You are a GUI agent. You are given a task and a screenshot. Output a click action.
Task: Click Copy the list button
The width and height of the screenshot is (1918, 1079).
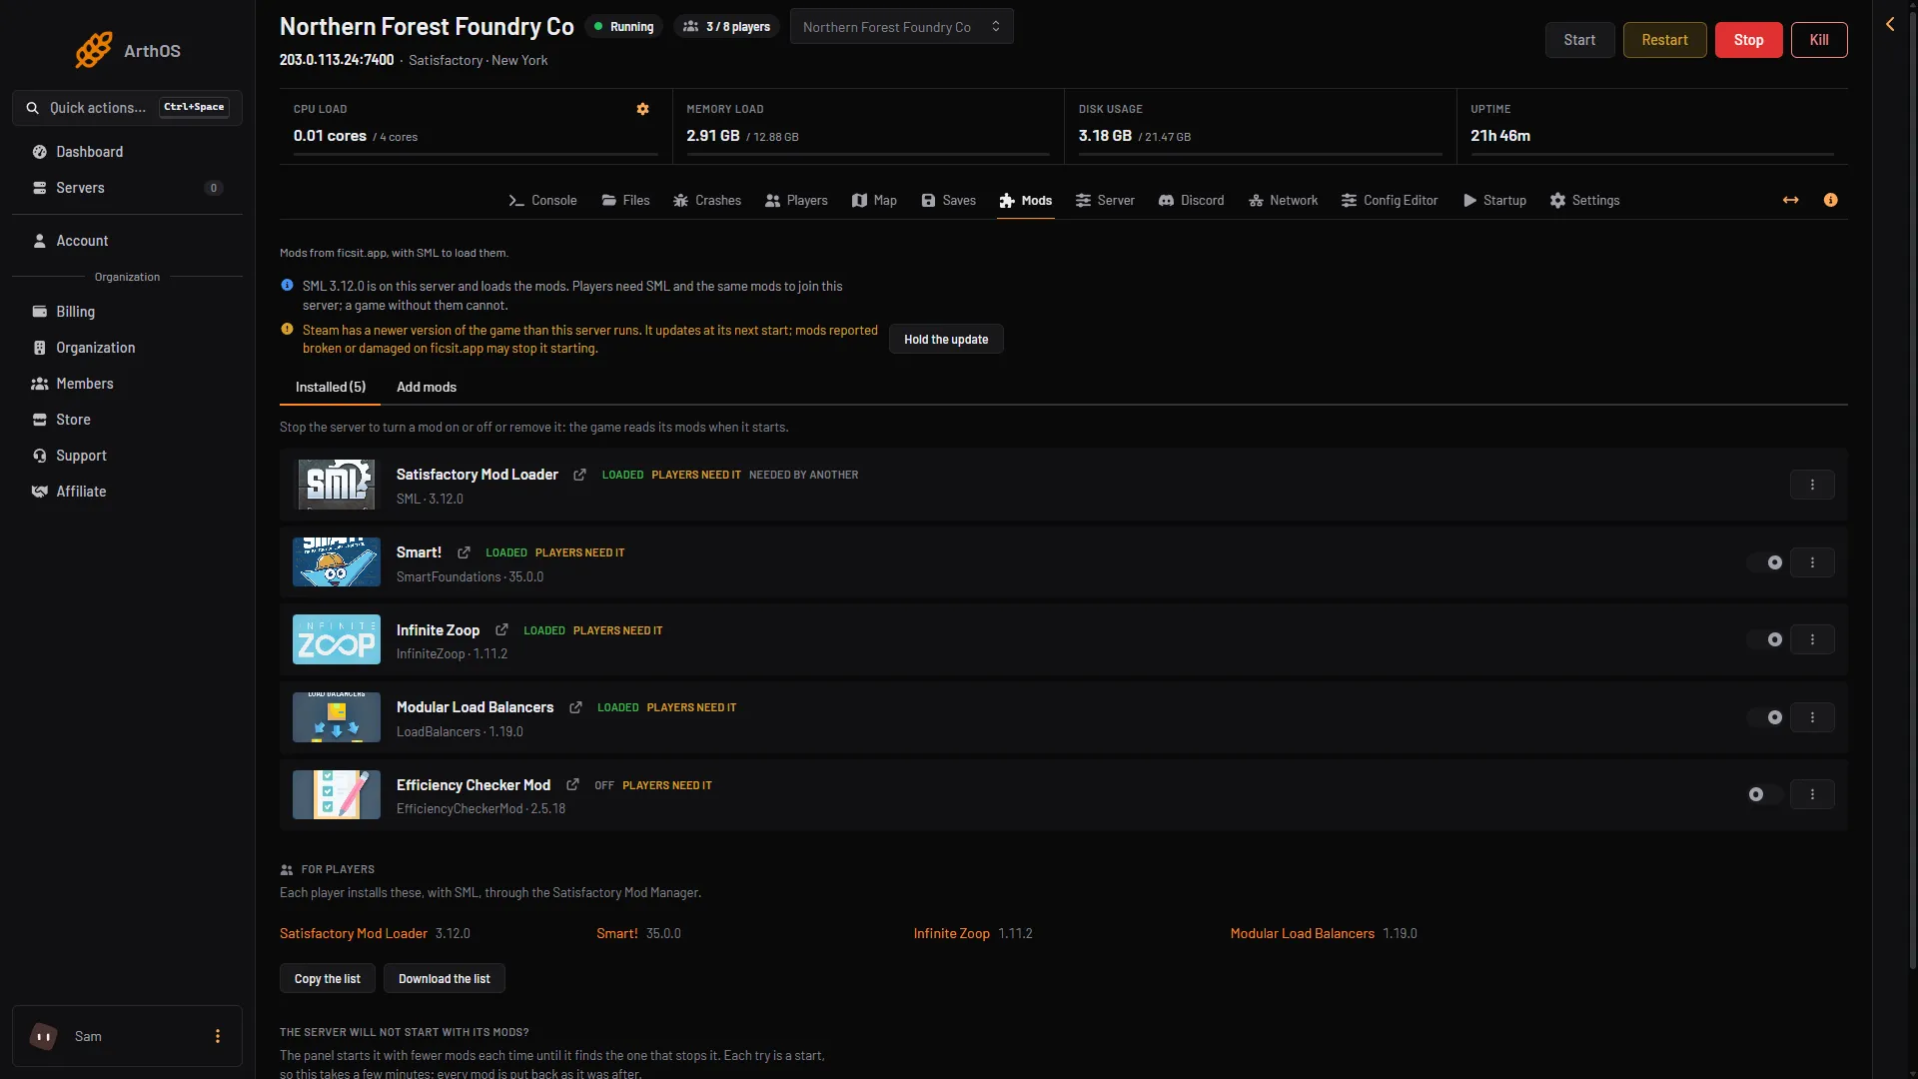click(x=328, y=979)
